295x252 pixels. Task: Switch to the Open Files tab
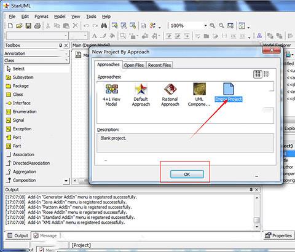[134, 65]
